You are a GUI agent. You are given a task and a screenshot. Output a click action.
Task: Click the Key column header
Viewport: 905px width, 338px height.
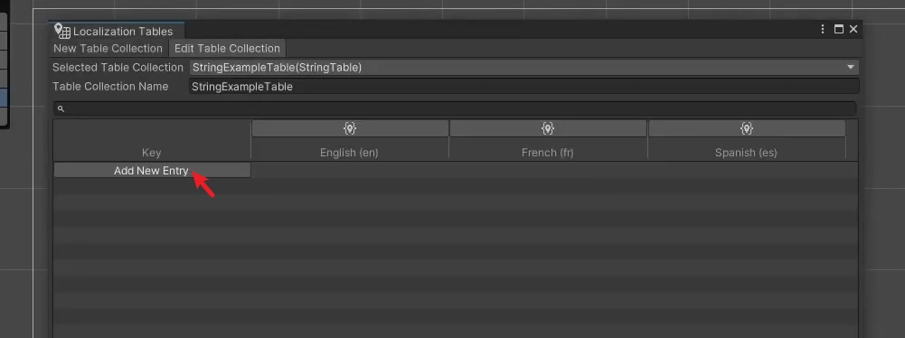pyautogui.click(x=152, y=152)
